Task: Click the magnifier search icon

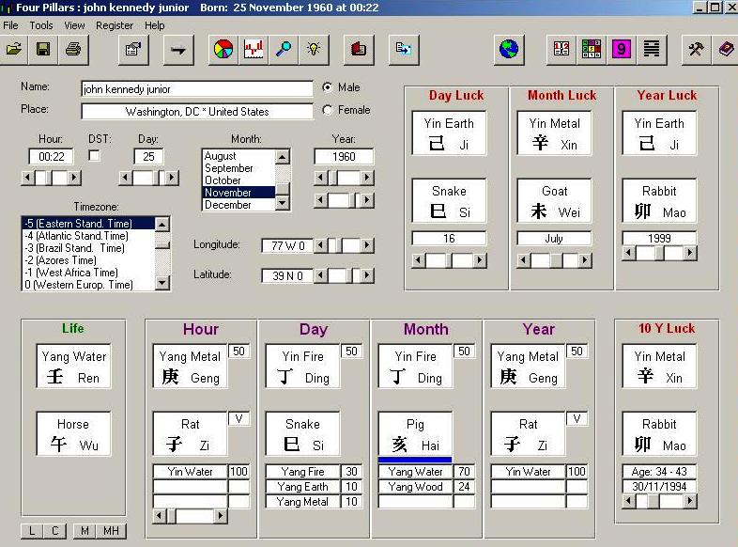Action: tap(284, 49)
